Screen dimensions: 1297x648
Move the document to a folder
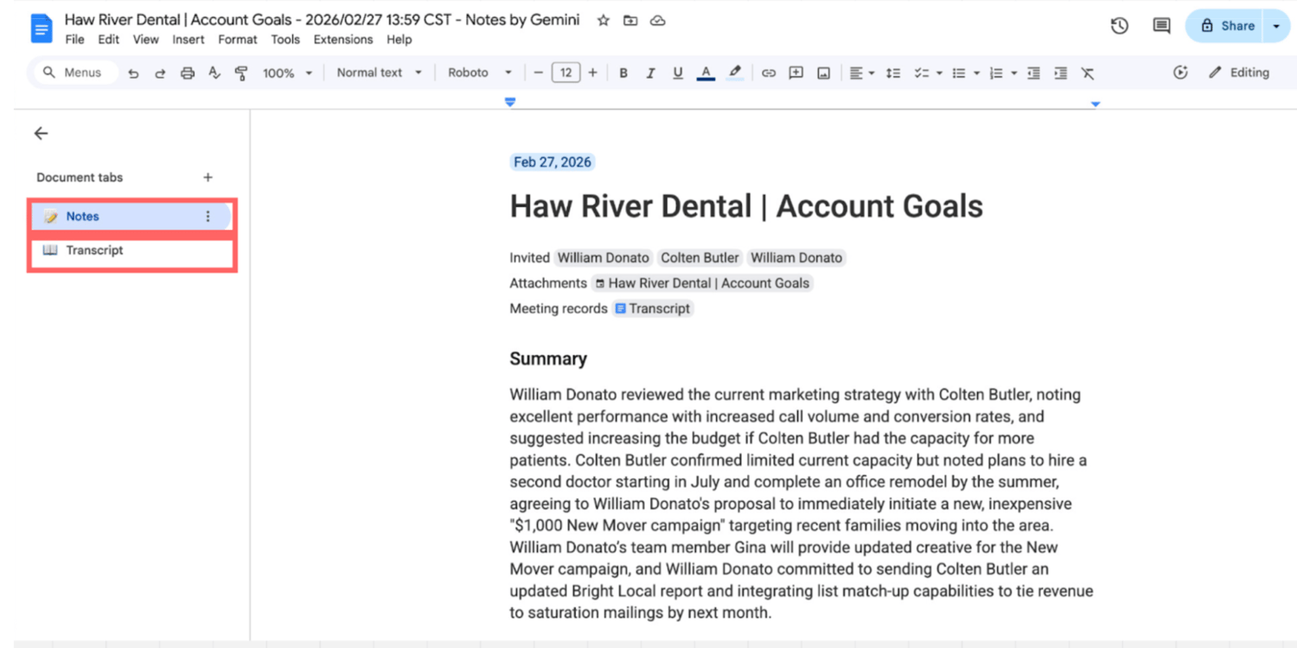click(x=630, y=20)
